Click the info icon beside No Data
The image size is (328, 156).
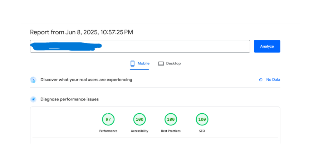261,80
